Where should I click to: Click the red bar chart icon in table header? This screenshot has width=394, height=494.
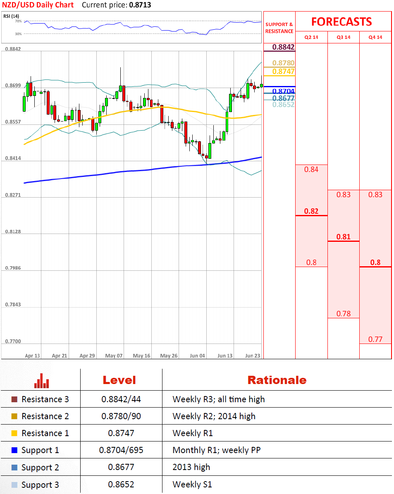point(41,381)
